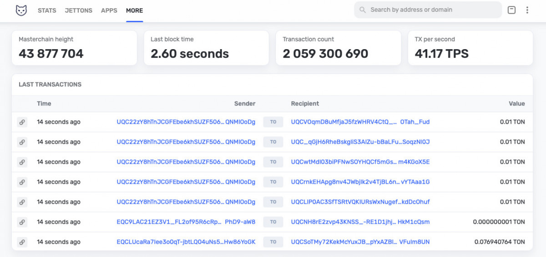Click the TO badge in the UQCV0qmD8u row
Viewport: 546px width, 257px height.
tap(273, 122)
